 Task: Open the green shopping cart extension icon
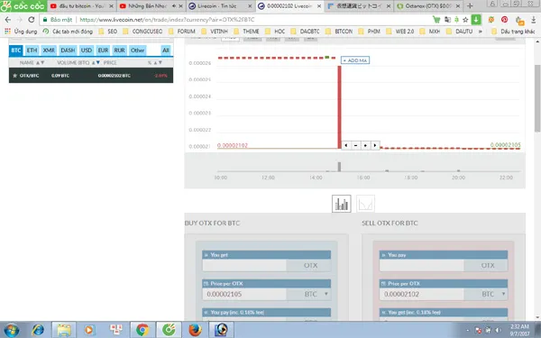[x=436, y=20]
